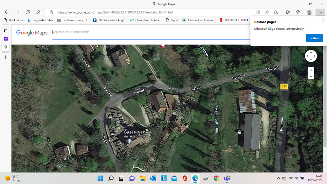
Task: Open the app available icon in address bar
Action: click(258, 12)
